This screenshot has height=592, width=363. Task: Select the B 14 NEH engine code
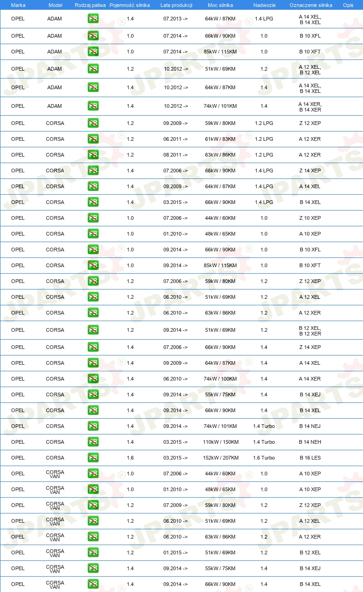[310, 442]
